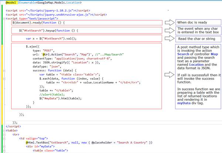Click the type: "POST" line

[44, 50]
